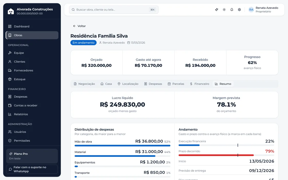This screenshot has height=180, width=288.
Task: Click the calendar icon beside 13/05/2026
Action: tap(129, 43)
